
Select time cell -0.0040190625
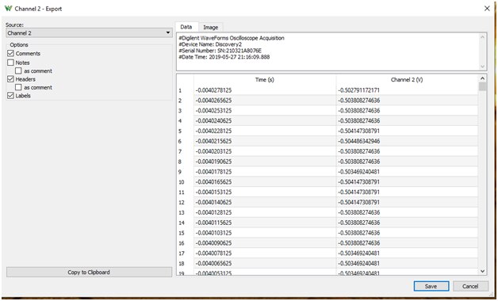265,162
